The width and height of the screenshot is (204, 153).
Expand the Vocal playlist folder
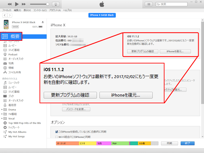pos(2,119)
